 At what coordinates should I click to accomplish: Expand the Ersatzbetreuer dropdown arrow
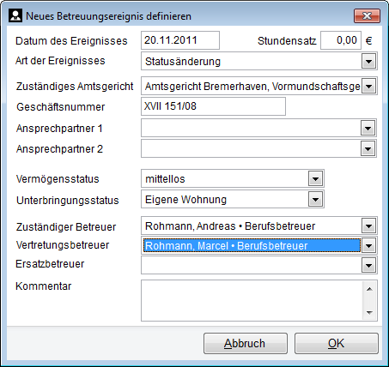coord(368,265)
